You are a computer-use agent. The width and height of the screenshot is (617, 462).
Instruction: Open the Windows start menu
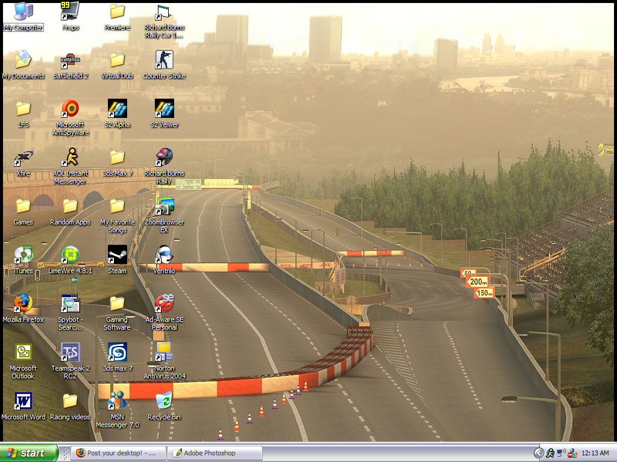29,453
